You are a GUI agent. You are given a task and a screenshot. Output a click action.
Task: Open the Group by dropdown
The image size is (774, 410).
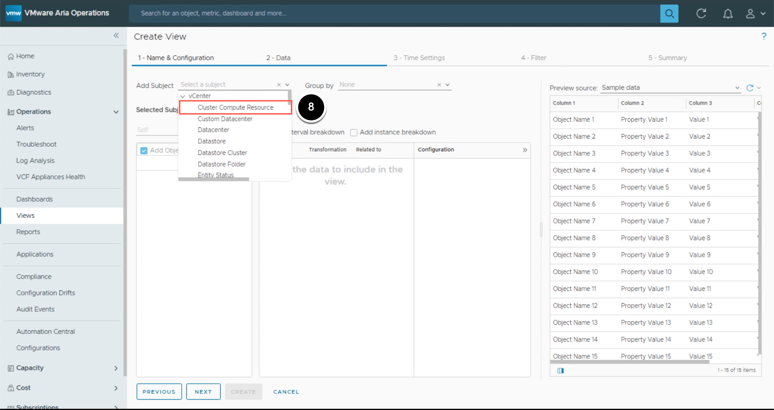(447, 85)
